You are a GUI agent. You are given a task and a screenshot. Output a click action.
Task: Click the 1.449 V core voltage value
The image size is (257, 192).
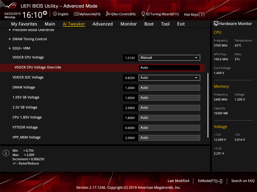coord(219,73)
